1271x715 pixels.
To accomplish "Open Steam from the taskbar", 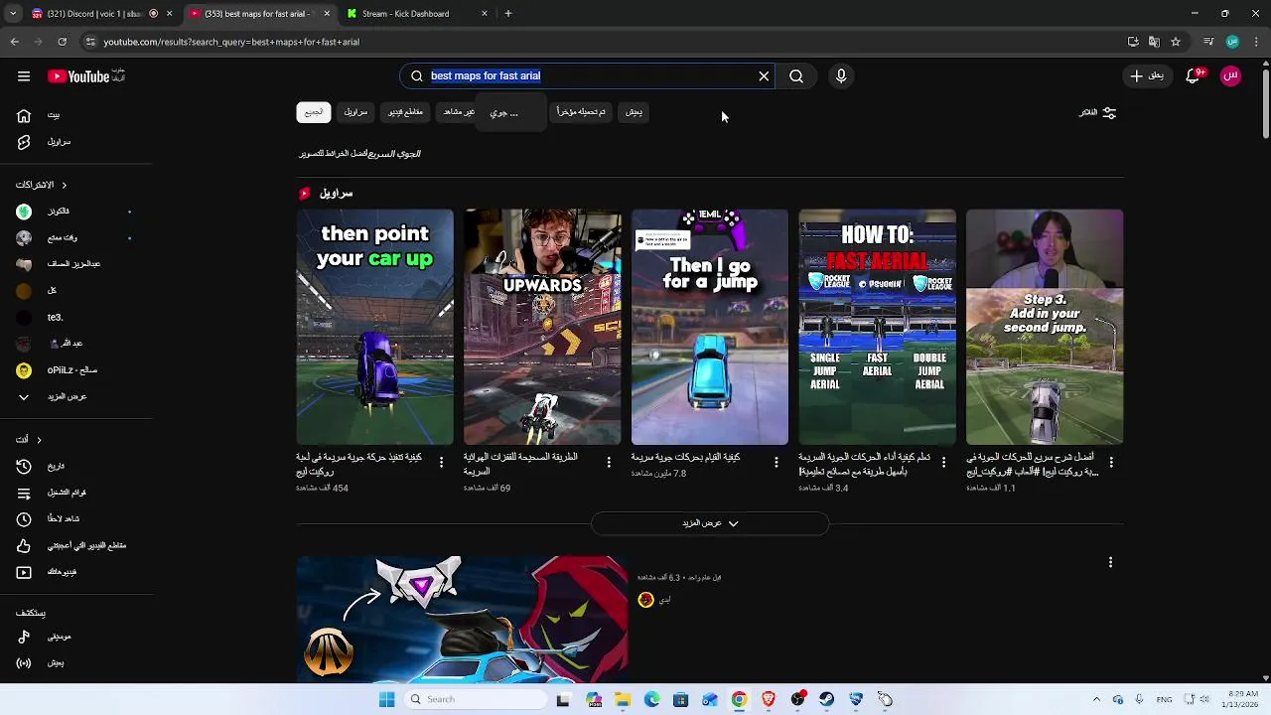I will [826, 699].
